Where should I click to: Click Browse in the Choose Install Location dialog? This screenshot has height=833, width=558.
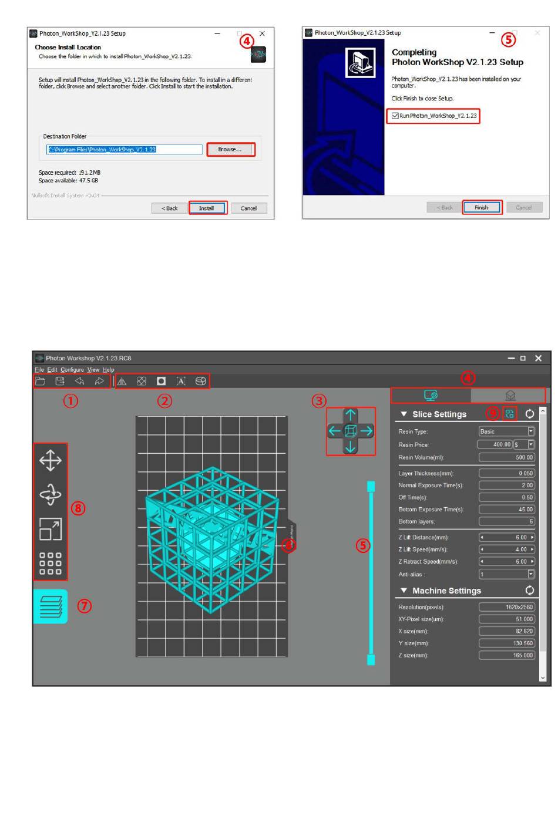[230, 149]
